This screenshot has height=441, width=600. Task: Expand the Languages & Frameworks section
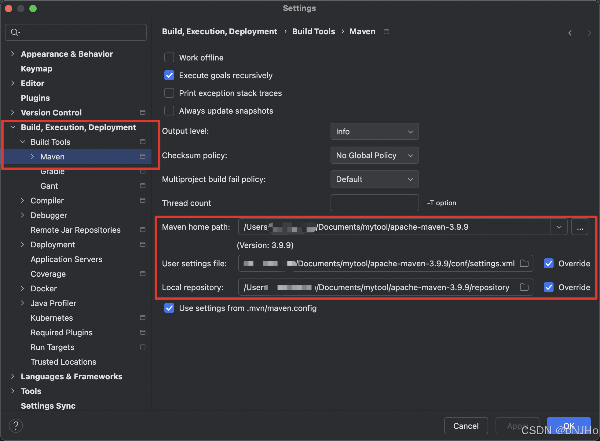click(x=13, y=376)
